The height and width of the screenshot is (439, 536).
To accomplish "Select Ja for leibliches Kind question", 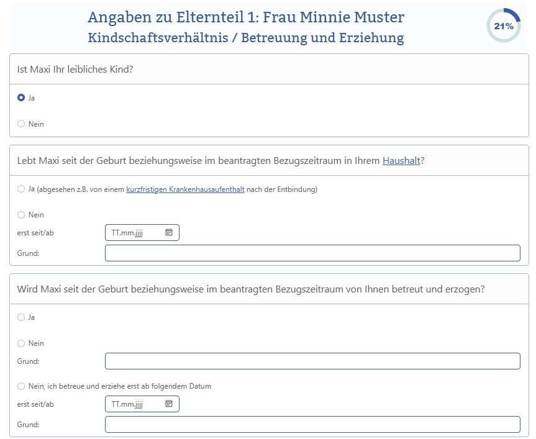I will [21, 97].
